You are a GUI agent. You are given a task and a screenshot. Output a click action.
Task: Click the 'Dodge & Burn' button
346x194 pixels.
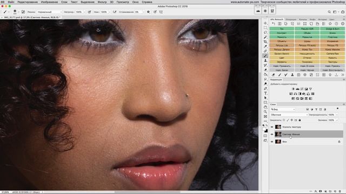(x=332, y=29)
